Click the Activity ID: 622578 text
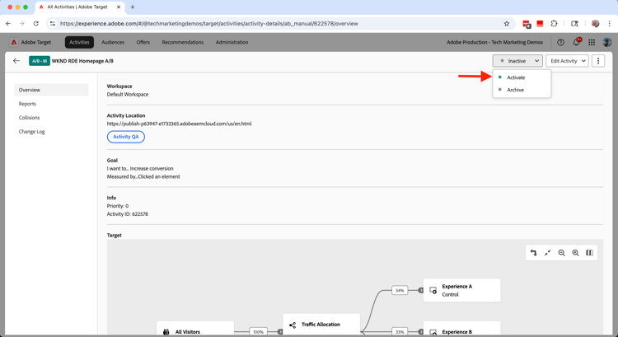 [x=127, y=214]
